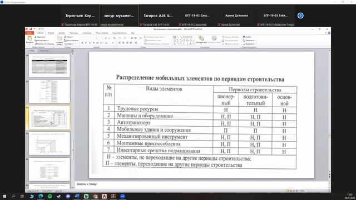Center text alignment
Screen dimensions: 356x200
point(123,43)
